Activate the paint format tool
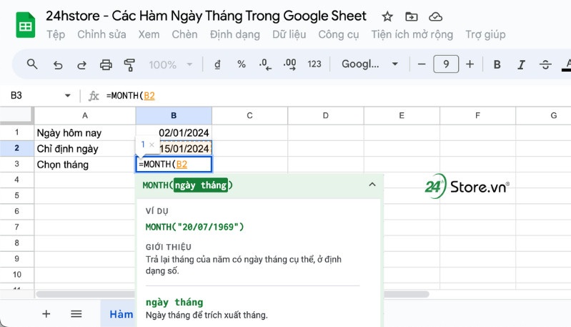Viewport: 571px width, 327px height. click(x=129, y=65)
